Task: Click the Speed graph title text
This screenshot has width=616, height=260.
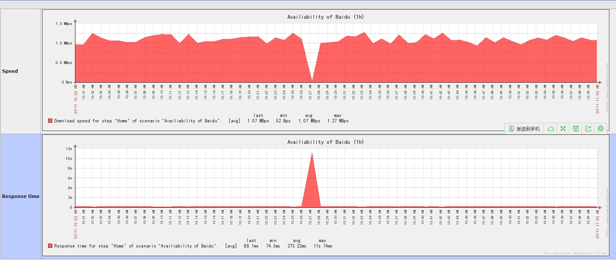Action: pos(325,17)
